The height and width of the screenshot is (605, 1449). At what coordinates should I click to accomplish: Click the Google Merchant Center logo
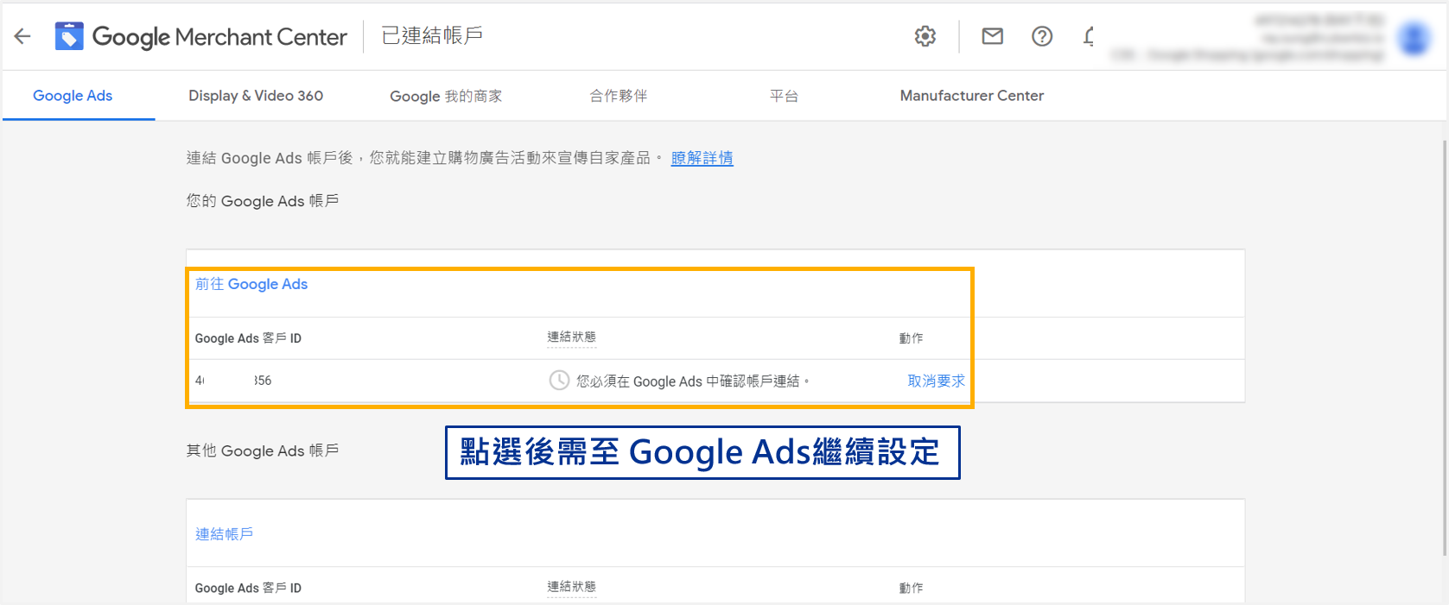(x=201, y=36)
